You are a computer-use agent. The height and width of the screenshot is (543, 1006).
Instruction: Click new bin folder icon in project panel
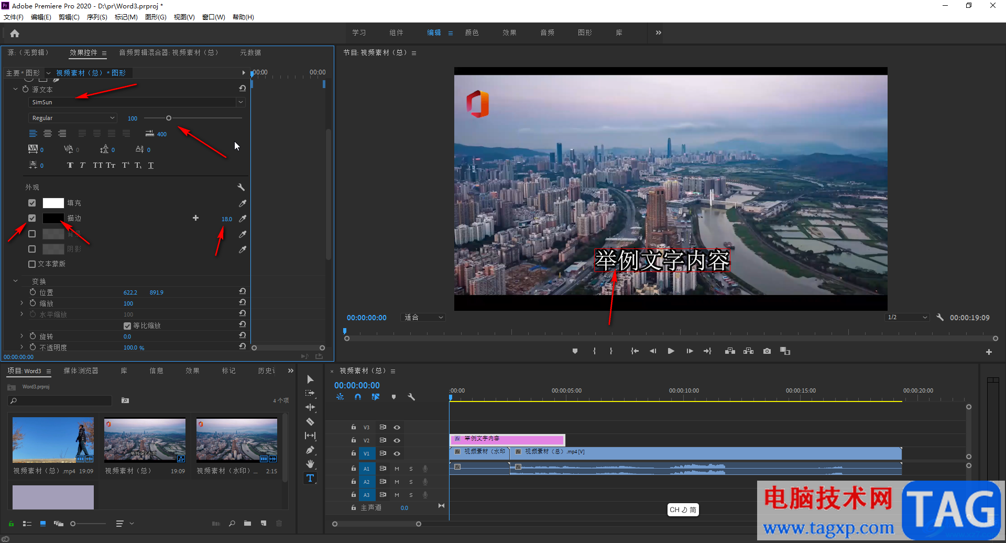[x=247, y=523]
